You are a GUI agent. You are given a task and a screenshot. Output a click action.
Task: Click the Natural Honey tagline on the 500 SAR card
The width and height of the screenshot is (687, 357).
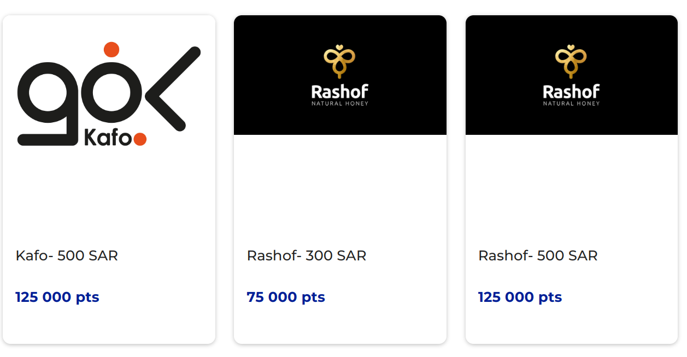[x=571, y=104]
